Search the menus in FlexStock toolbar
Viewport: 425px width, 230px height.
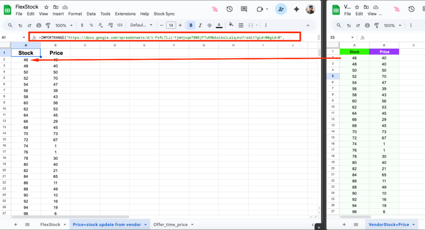coord(10,25)
